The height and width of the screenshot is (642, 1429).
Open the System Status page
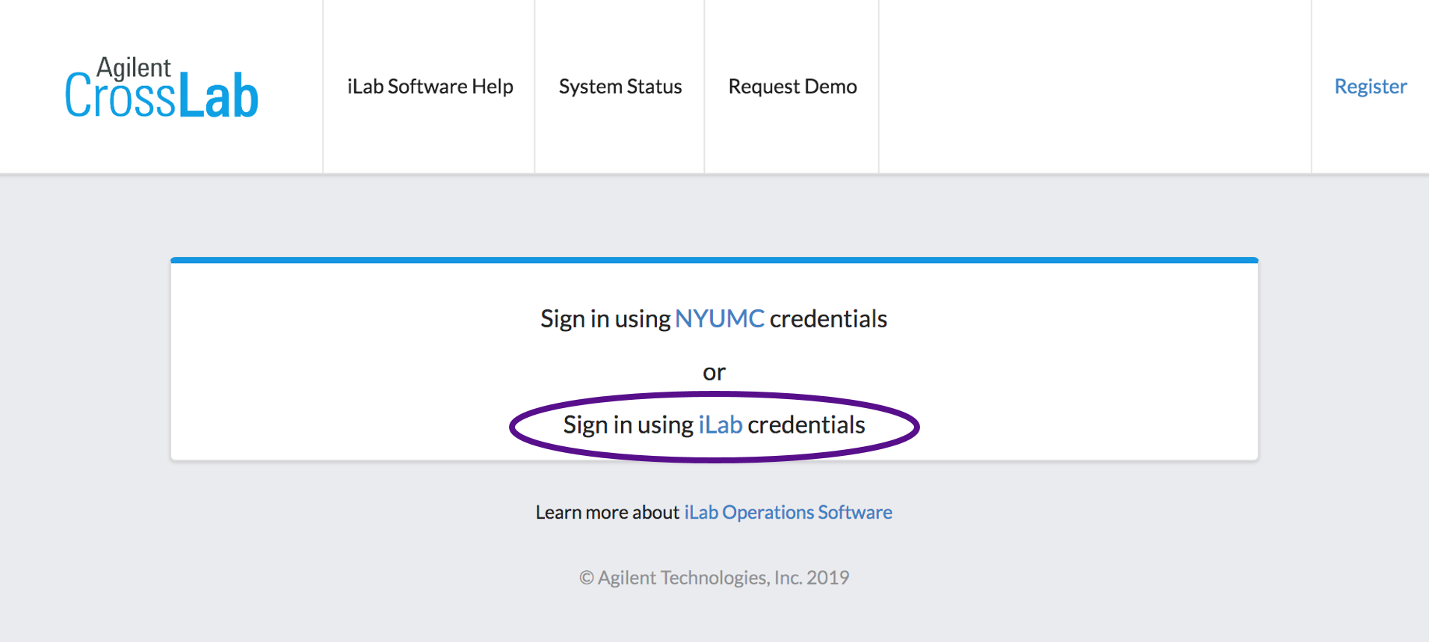coord(620,87)
